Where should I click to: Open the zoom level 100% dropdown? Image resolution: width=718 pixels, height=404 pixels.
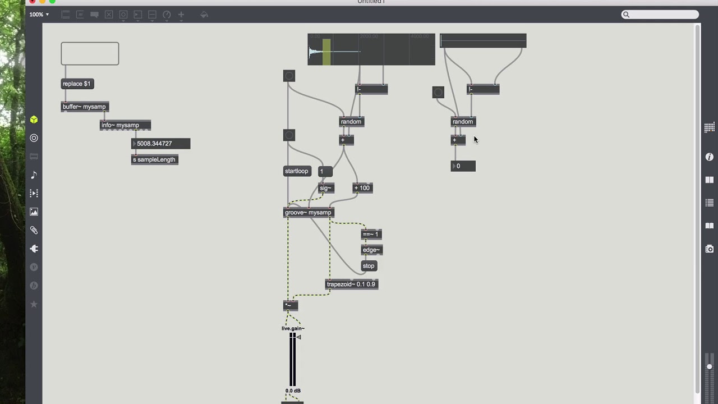[39, 15]
